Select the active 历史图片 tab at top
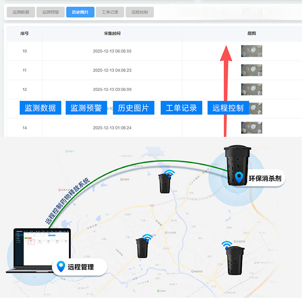This screenshot has height=298, width=302. 80,12
